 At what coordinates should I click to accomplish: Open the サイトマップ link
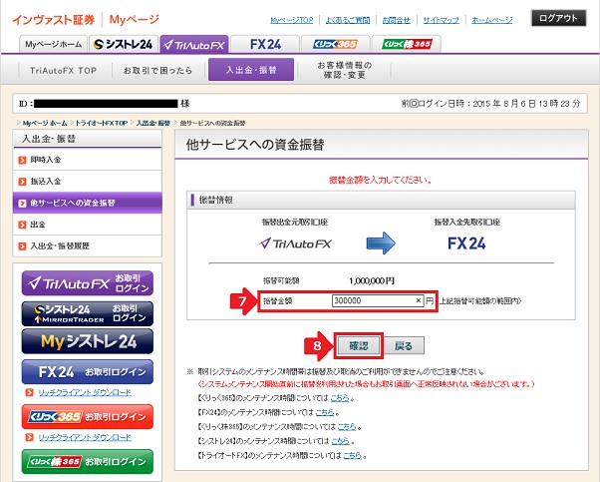(441, 20)
